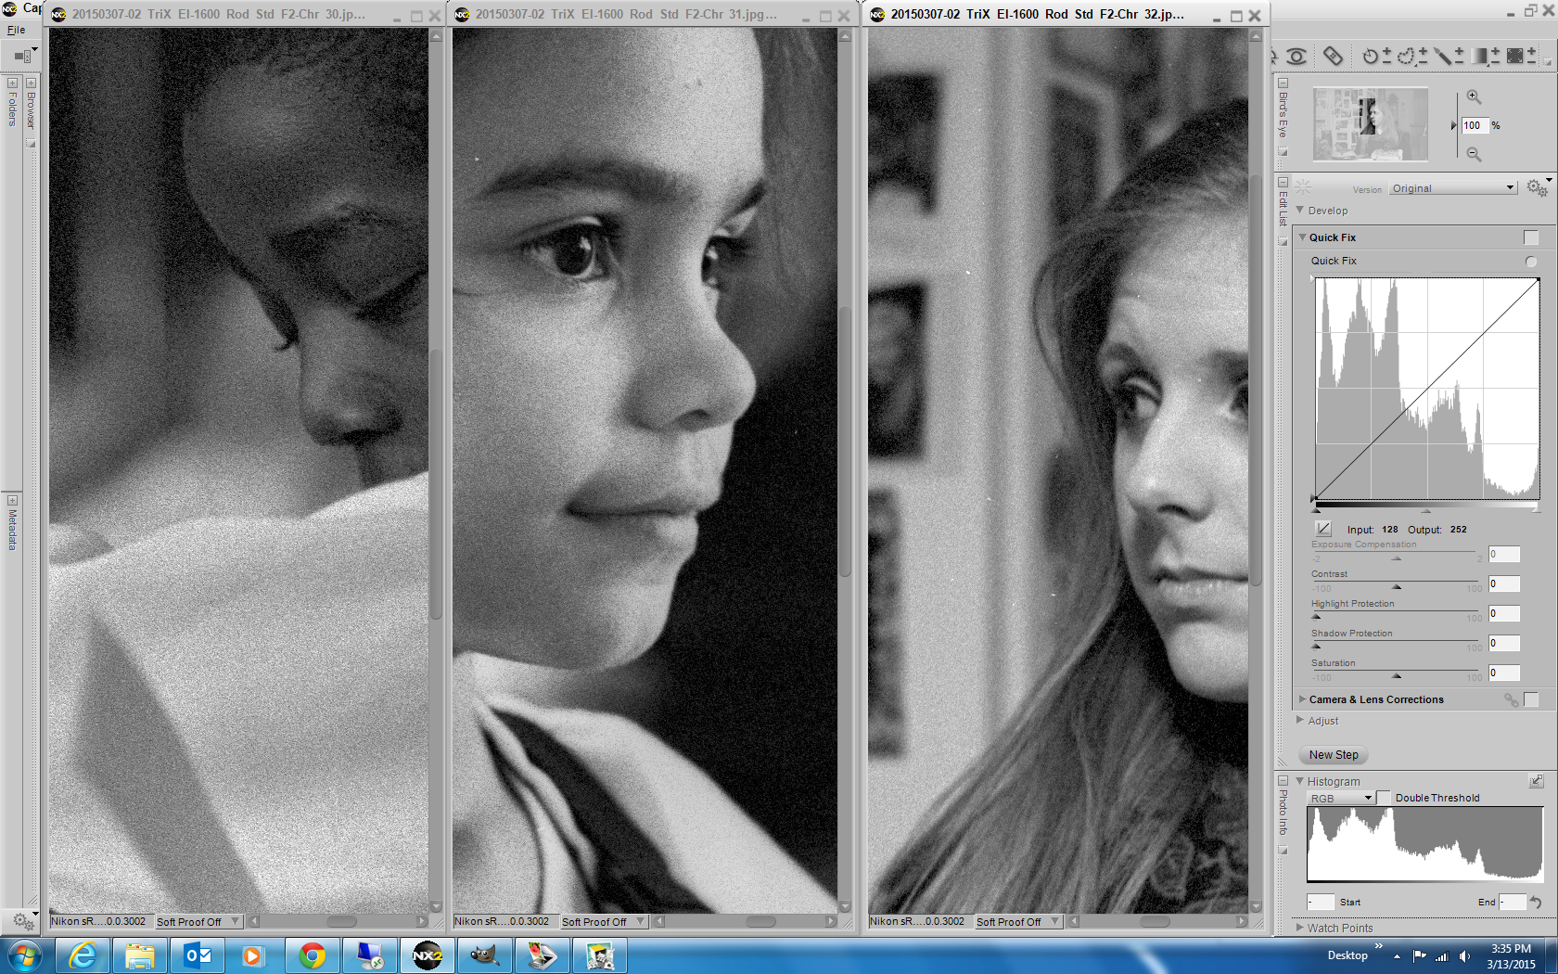Image resolution: width=1558 pixels, height=974 pixels.
Task: Open the Metadata side tab
Action: 13,529
